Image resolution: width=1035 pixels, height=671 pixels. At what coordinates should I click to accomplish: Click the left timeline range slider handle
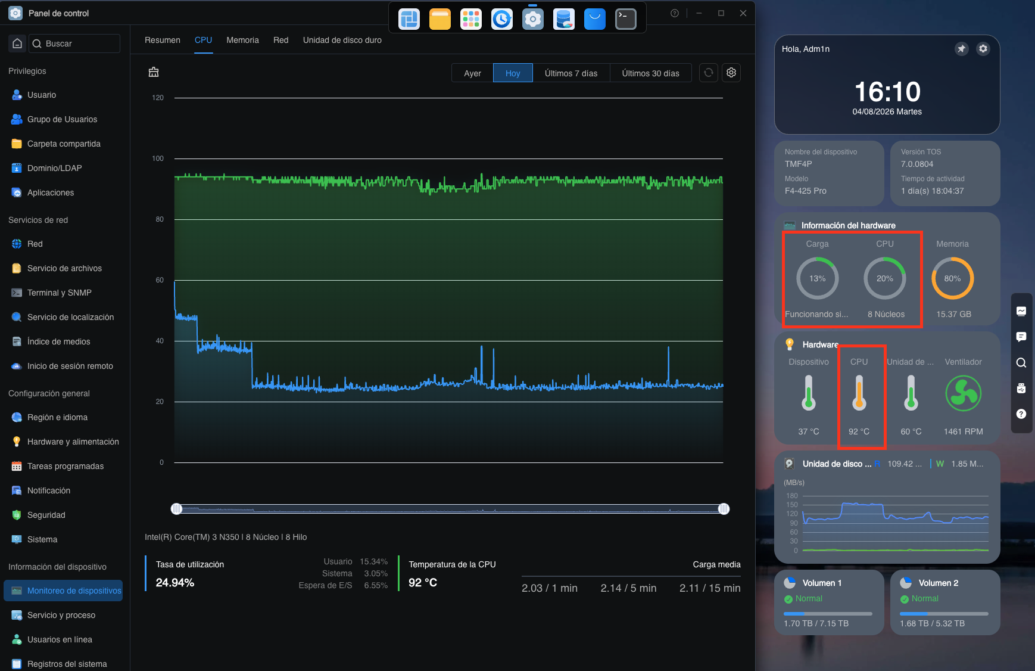pyautogui.click(x=176, y=509)
